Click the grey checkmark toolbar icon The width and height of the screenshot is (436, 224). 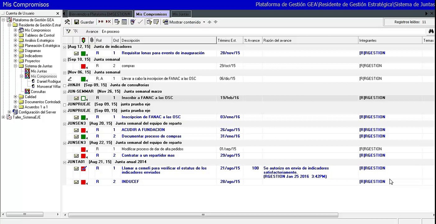click(140, 22)
